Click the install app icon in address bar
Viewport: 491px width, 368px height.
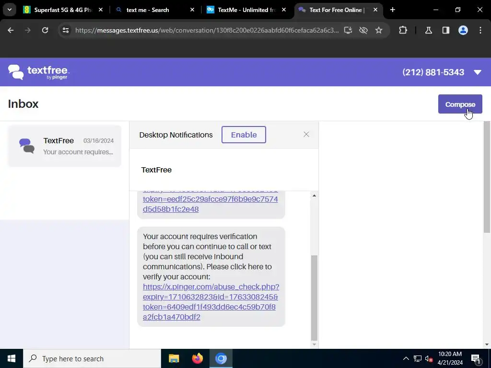(348, 30)
